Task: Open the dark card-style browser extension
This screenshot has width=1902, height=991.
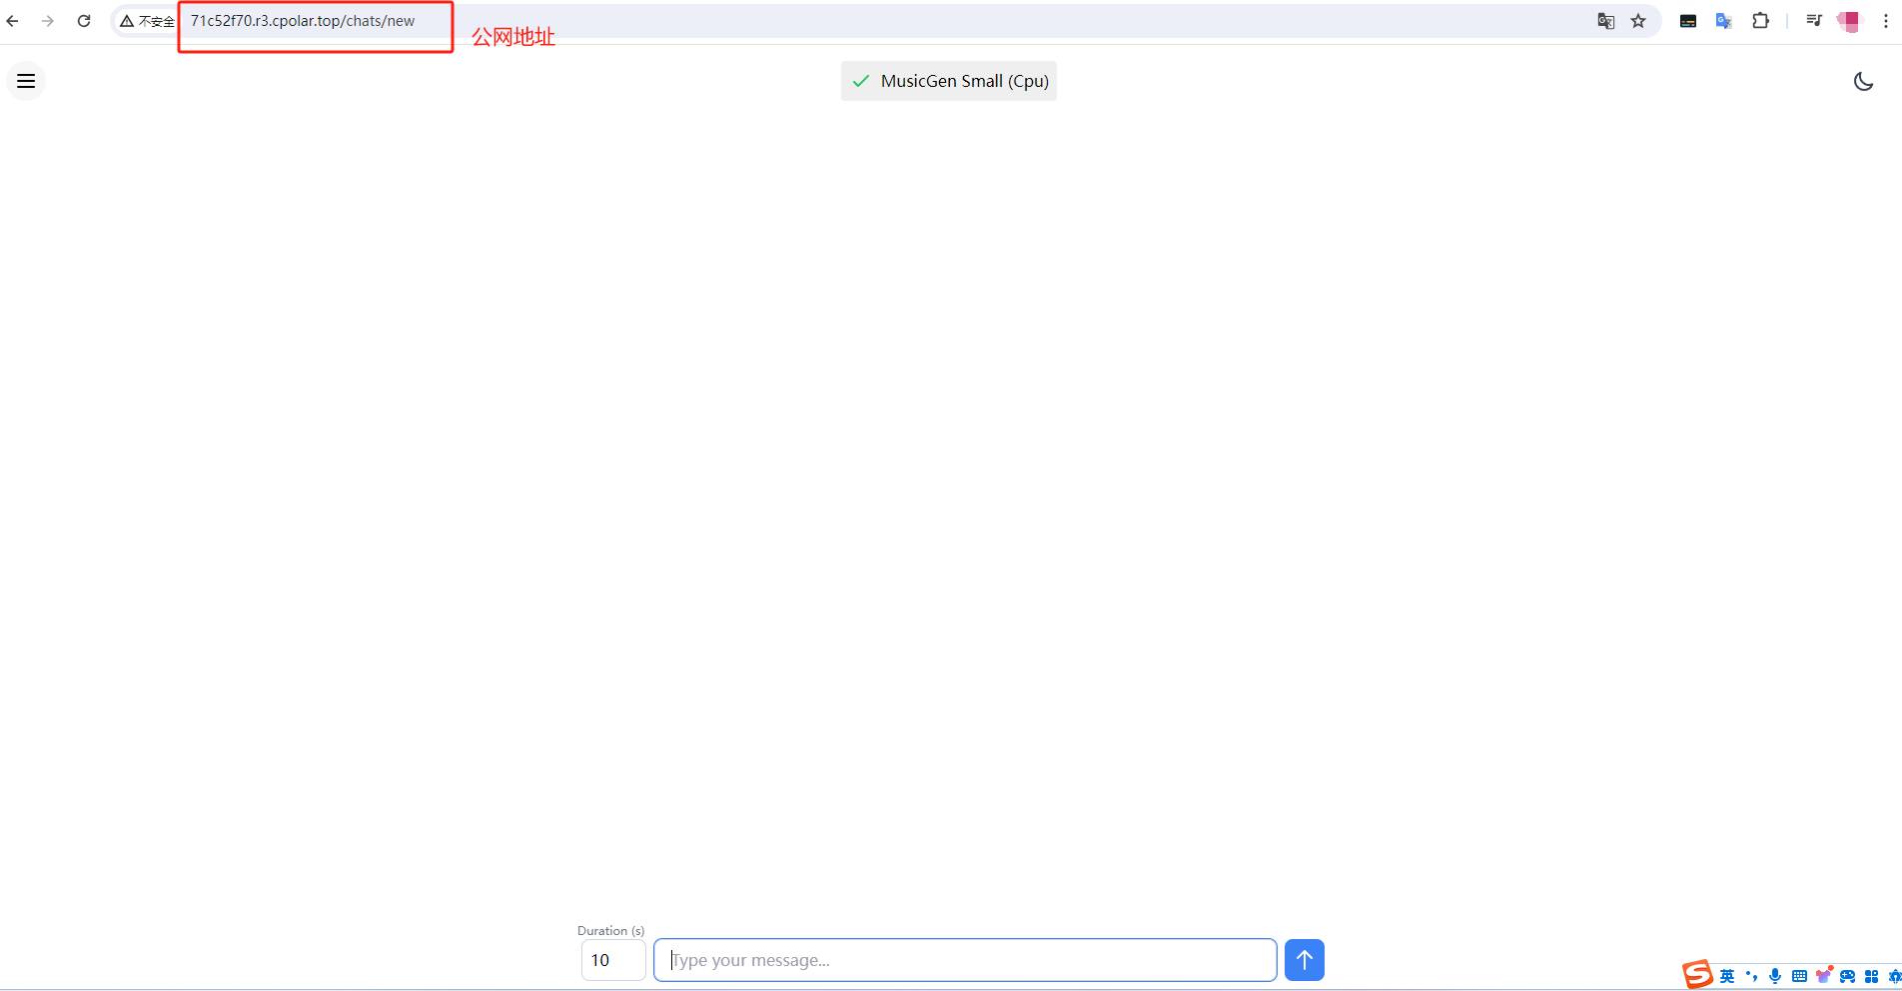Action: 1688,21
